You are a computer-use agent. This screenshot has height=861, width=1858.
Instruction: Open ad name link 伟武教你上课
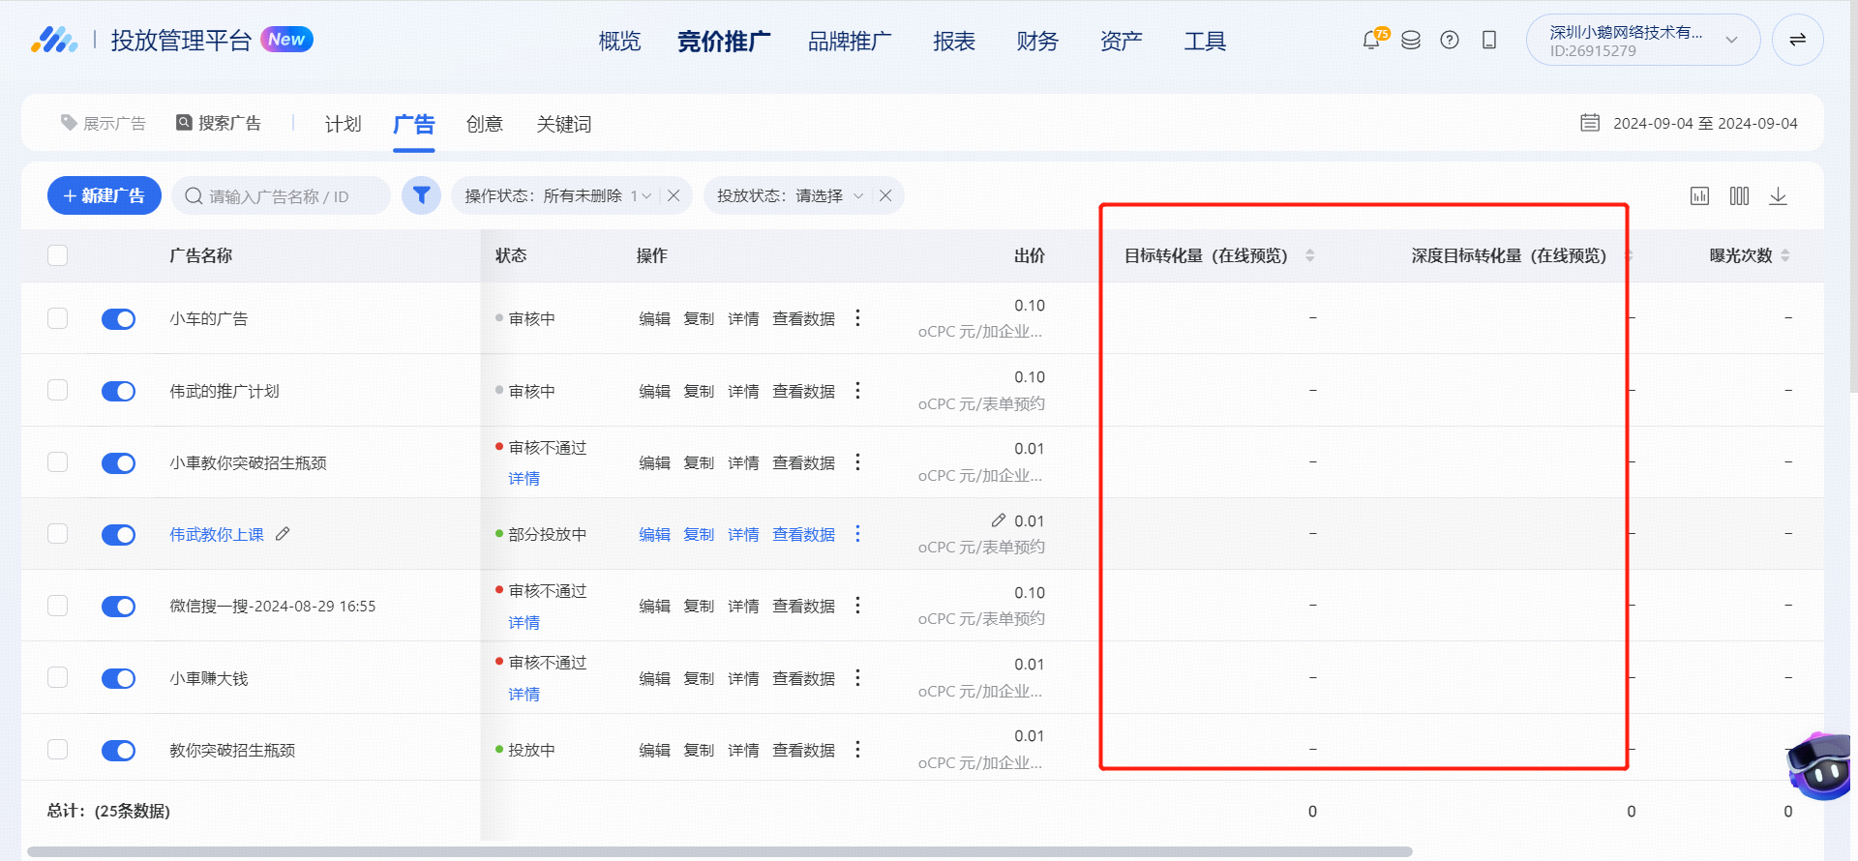click(x=217, y=534)
